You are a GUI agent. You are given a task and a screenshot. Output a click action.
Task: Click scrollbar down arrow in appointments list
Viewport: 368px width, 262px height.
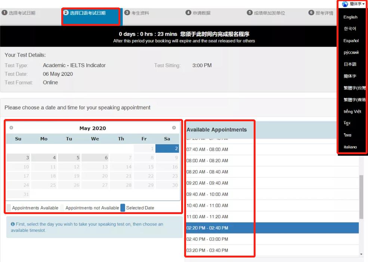point(361,254)
